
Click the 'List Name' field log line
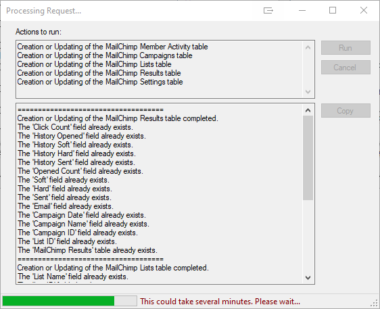73,277
